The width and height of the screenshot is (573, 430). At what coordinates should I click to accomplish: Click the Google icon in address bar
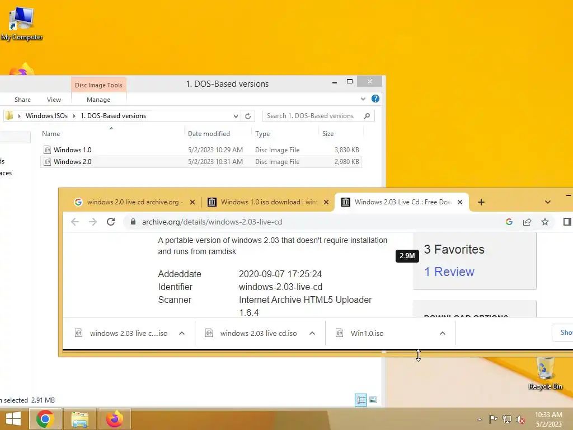[509, 222]
